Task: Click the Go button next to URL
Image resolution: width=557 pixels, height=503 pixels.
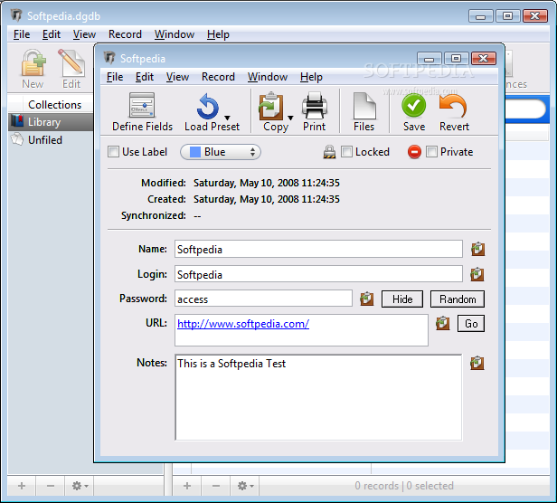Action: [471, 324]
